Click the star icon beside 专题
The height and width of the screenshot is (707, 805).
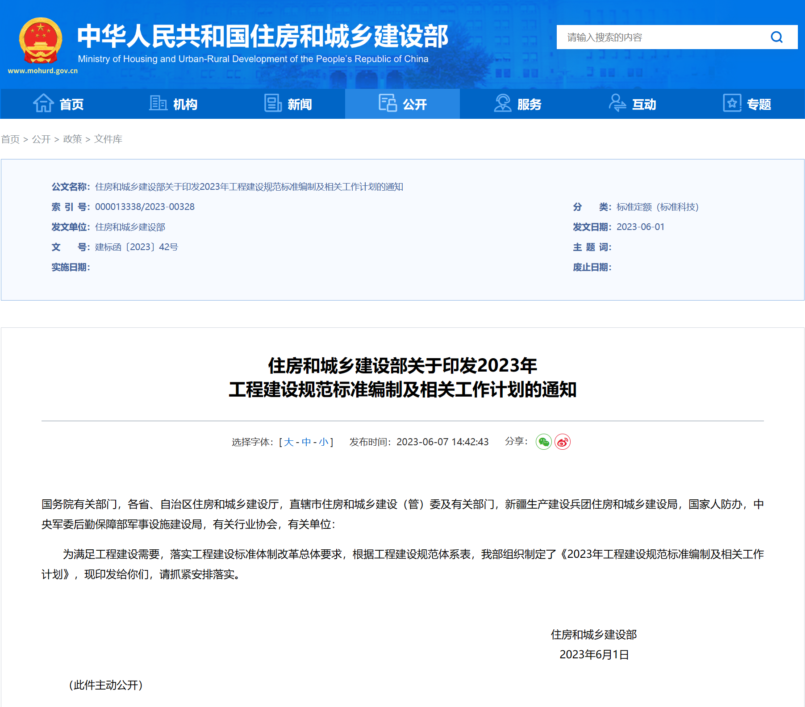tap(732, 103)
